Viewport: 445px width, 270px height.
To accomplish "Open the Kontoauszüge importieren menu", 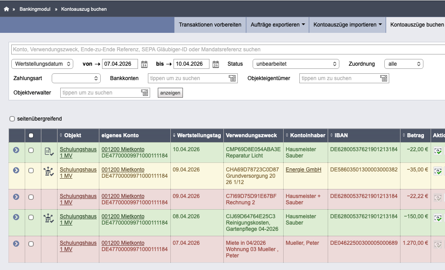I will (347, 25).
